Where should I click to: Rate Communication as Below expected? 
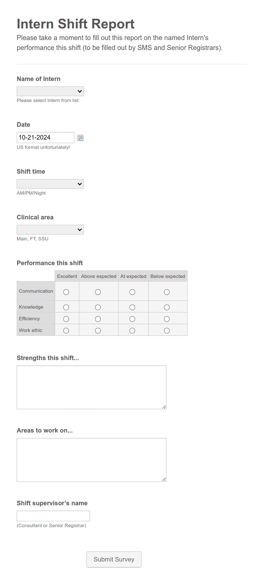click(167, 292)
